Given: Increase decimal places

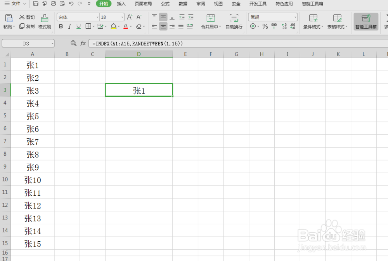Looking at the screenshot, I should 284,26.
